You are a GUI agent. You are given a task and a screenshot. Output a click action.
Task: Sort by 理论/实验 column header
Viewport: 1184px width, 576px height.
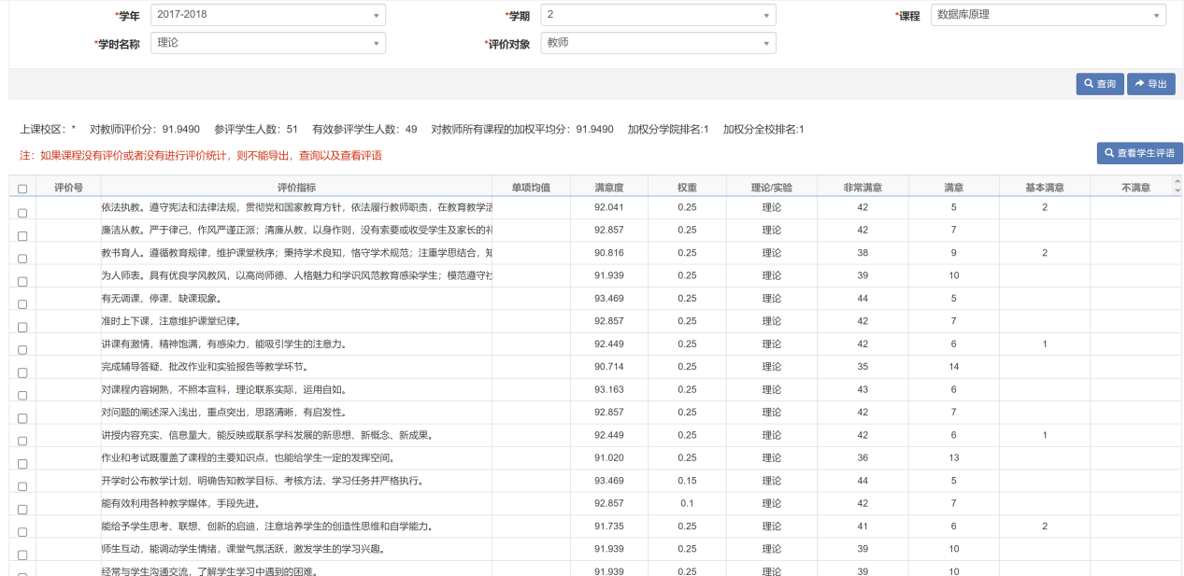(x=772, y=188)
